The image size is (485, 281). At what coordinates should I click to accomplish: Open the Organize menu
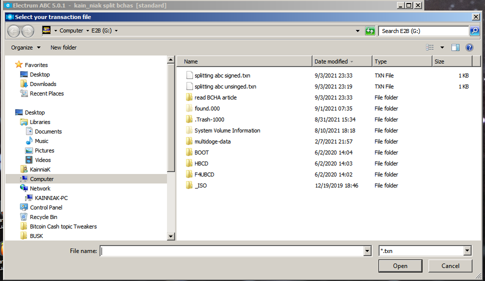(25, 47)
